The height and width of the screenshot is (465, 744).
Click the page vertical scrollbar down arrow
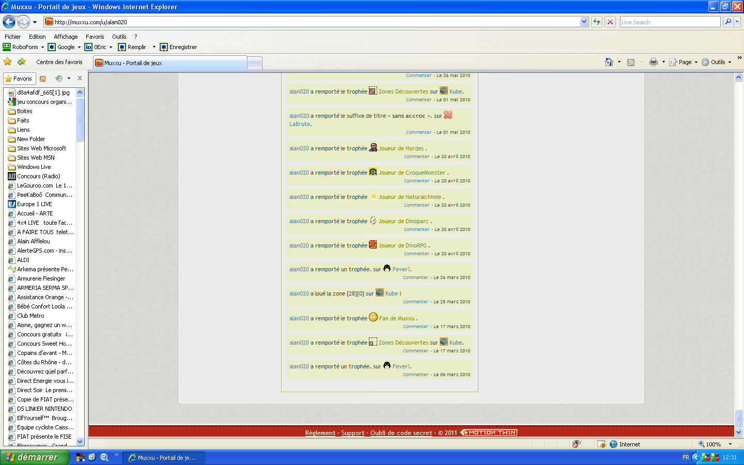click(738, 432)
